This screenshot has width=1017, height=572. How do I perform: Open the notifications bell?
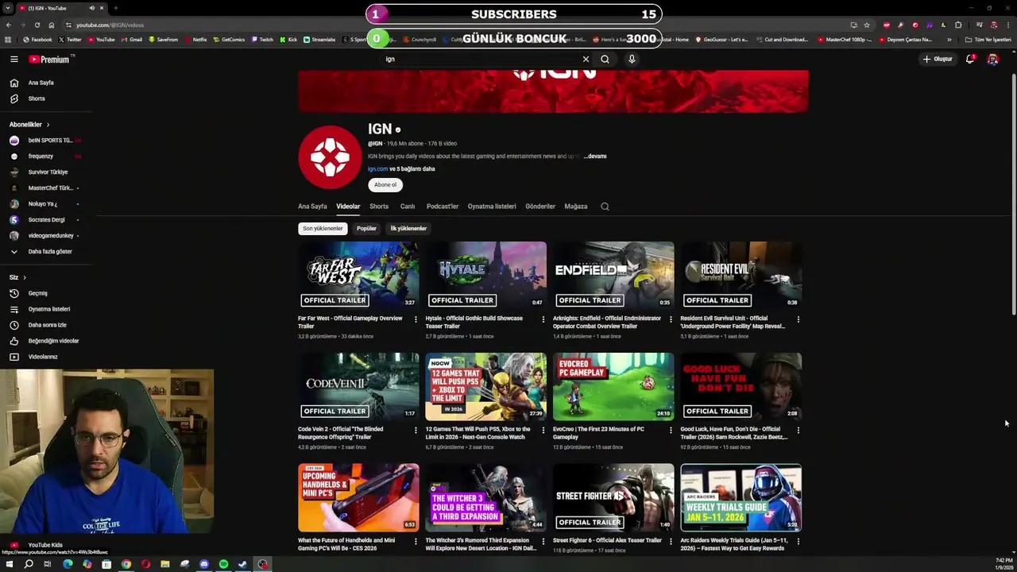(x=970, y=59)
